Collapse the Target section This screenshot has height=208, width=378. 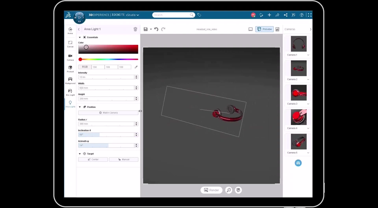coord(80,154)
